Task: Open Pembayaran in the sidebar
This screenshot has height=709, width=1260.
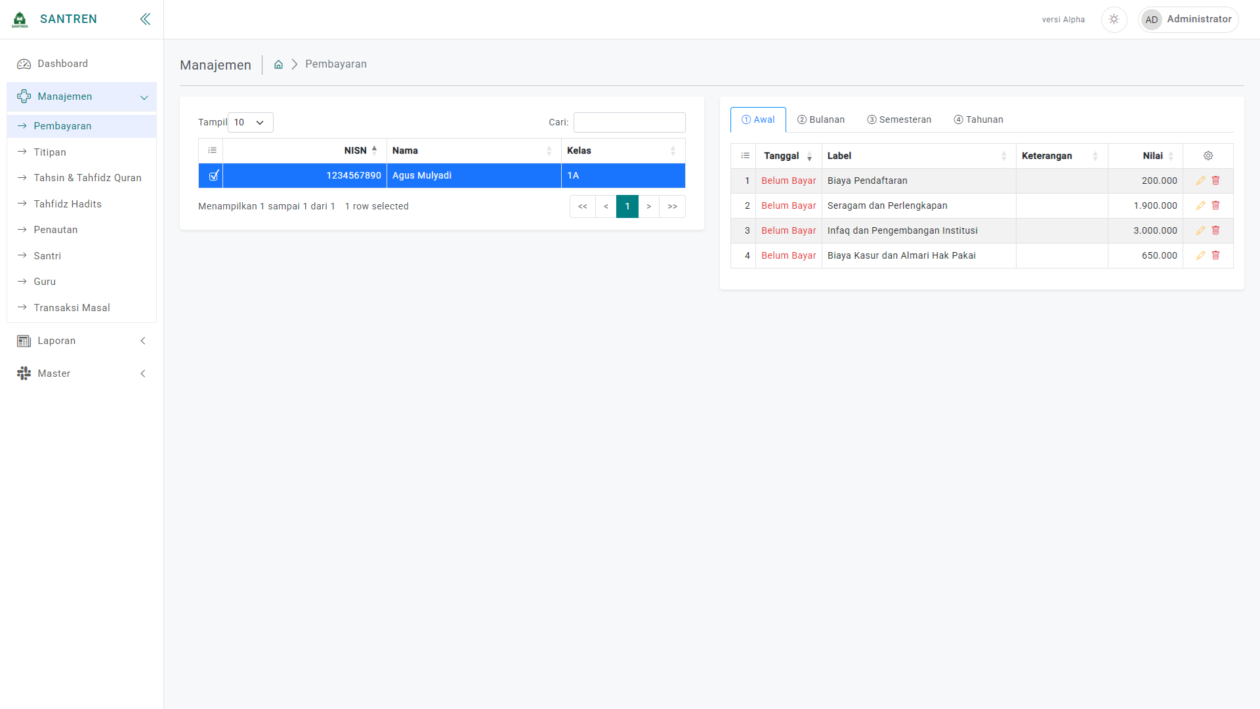Action: [x=81, y=126]
